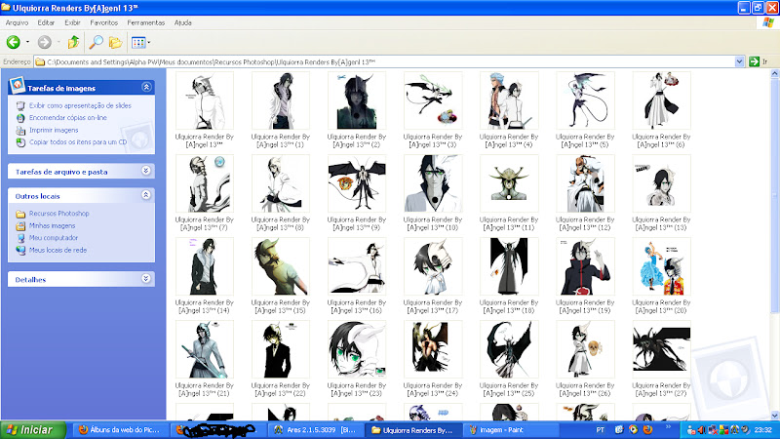Click the computer icon beside Meu computador
This screenshot has height=439, width=780.
tap(20, 238)
